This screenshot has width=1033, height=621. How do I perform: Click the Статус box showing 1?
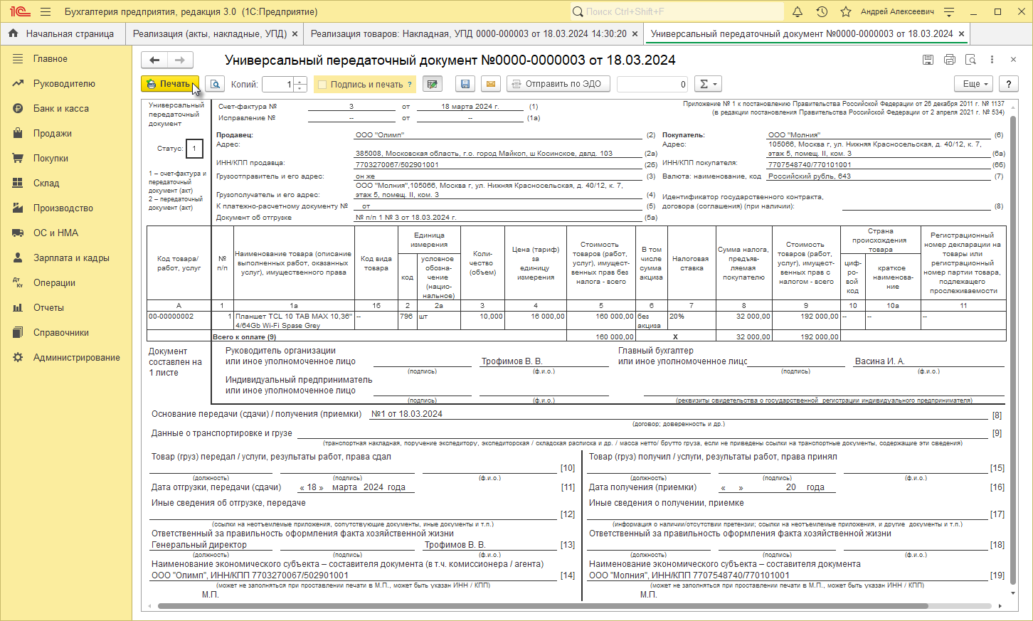click(x=194, y=149)
